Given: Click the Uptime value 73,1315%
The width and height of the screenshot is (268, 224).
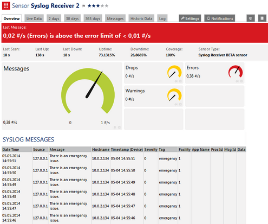Looking at the screenshot, I should click(107, 55).
